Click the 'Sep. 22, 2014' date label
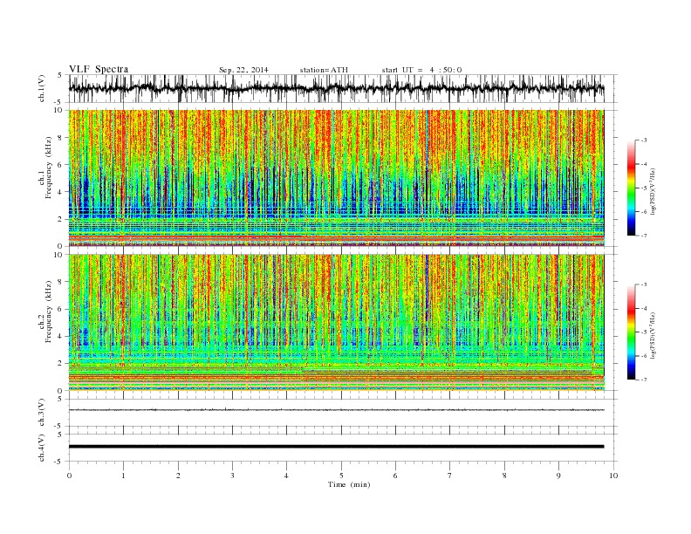Image resolution: width=691 pixels, height=534 pixels. [x=243, y=70]
